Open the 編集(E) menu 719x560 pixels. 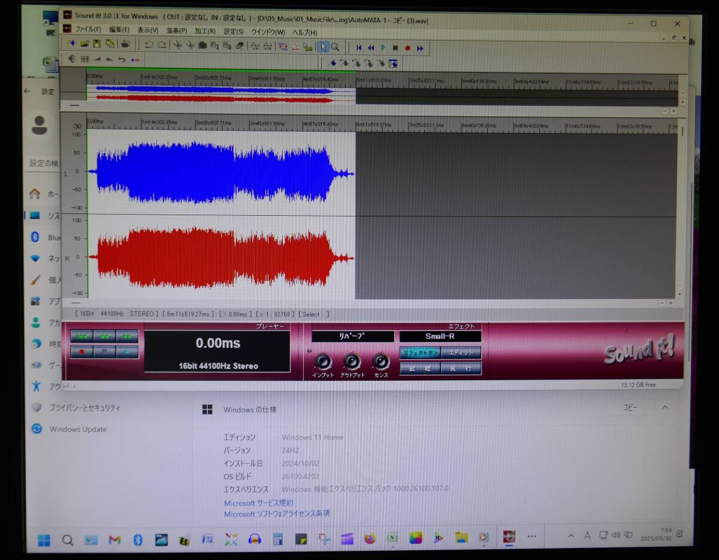[x=119, y=29]
